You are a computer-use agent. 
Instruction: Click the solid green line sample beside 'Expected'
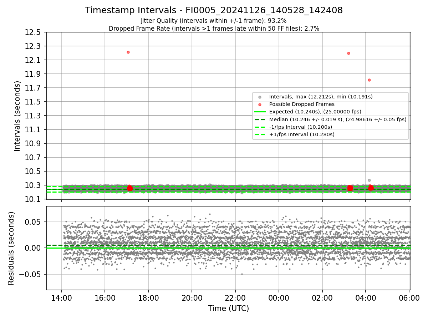coord(260,112)
